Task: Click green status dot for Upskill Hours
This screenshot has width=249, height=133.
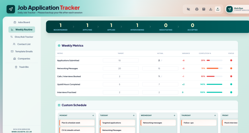Action: (x=231, y=84)
